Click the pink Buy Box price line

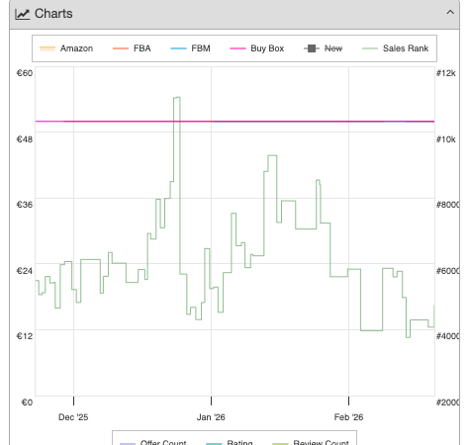[x=234, y=122]
